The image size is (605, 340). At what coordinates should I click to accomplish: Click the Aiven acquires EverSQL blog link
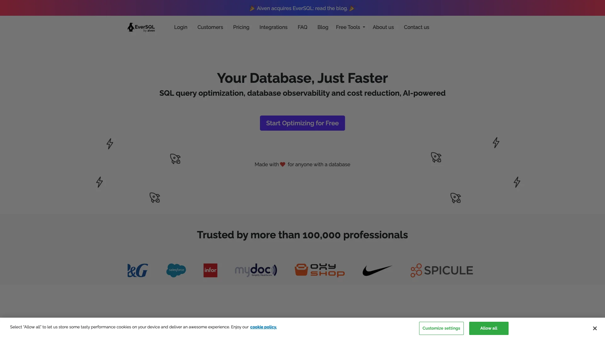[302, 8]
